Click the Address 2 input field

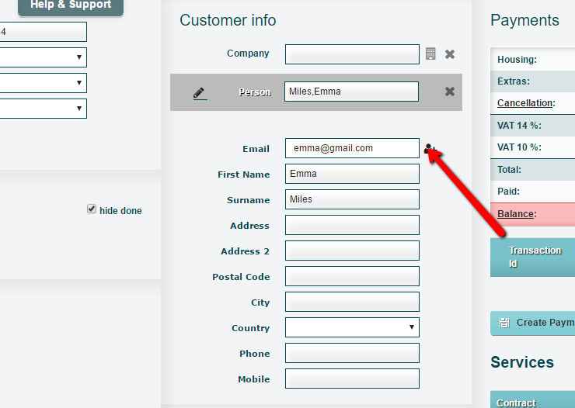click(352, 251)
